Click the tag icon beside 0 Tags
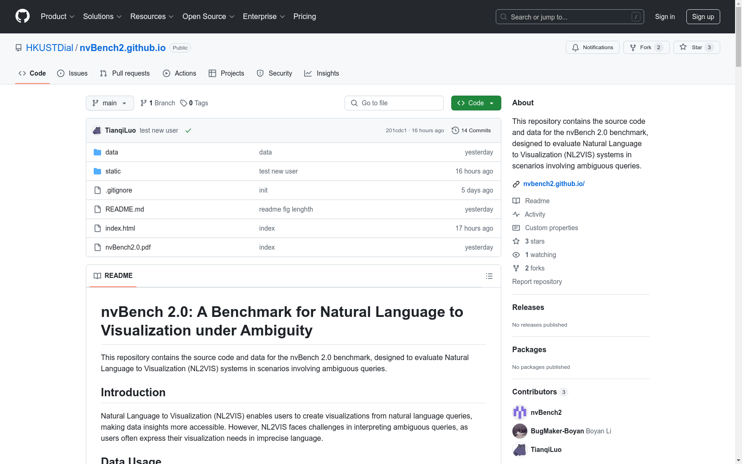The width and height of the screenshot is (742, 464). click(x=184, y=103)
